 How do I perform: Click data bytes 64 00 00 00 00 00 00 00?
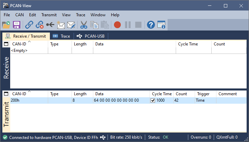click(116, 100)
